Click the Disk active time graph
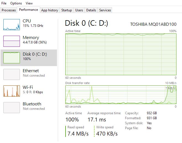Viewport: 182px width, 143px height. pos(121,54)
